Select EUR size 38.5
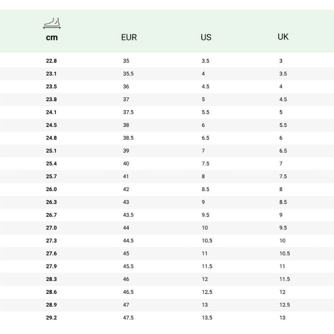The image size is (334, 334). [128, 138]
